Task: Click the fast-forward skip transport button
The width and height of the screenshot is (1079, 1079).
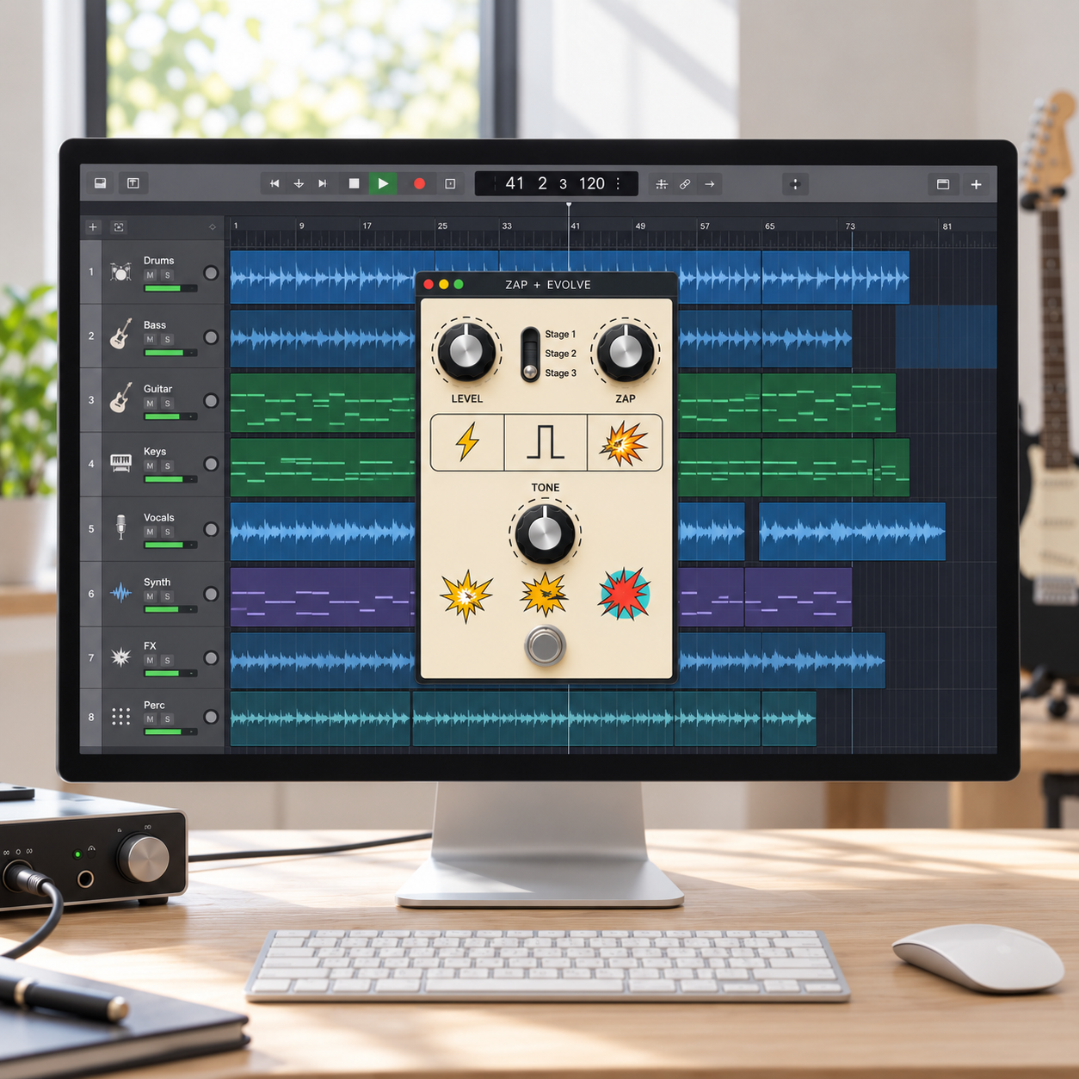Action: (x=323, y=183)
